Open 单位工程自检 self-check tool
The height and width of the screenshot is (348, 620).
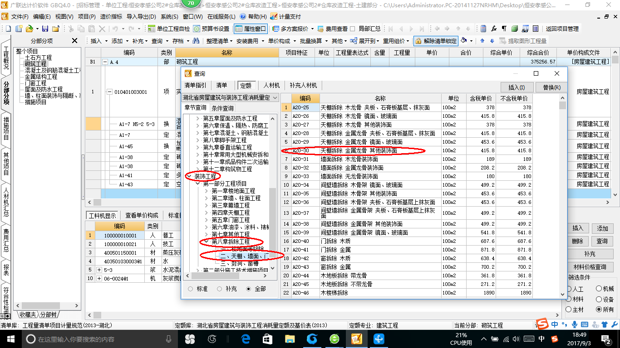[169, 29]
